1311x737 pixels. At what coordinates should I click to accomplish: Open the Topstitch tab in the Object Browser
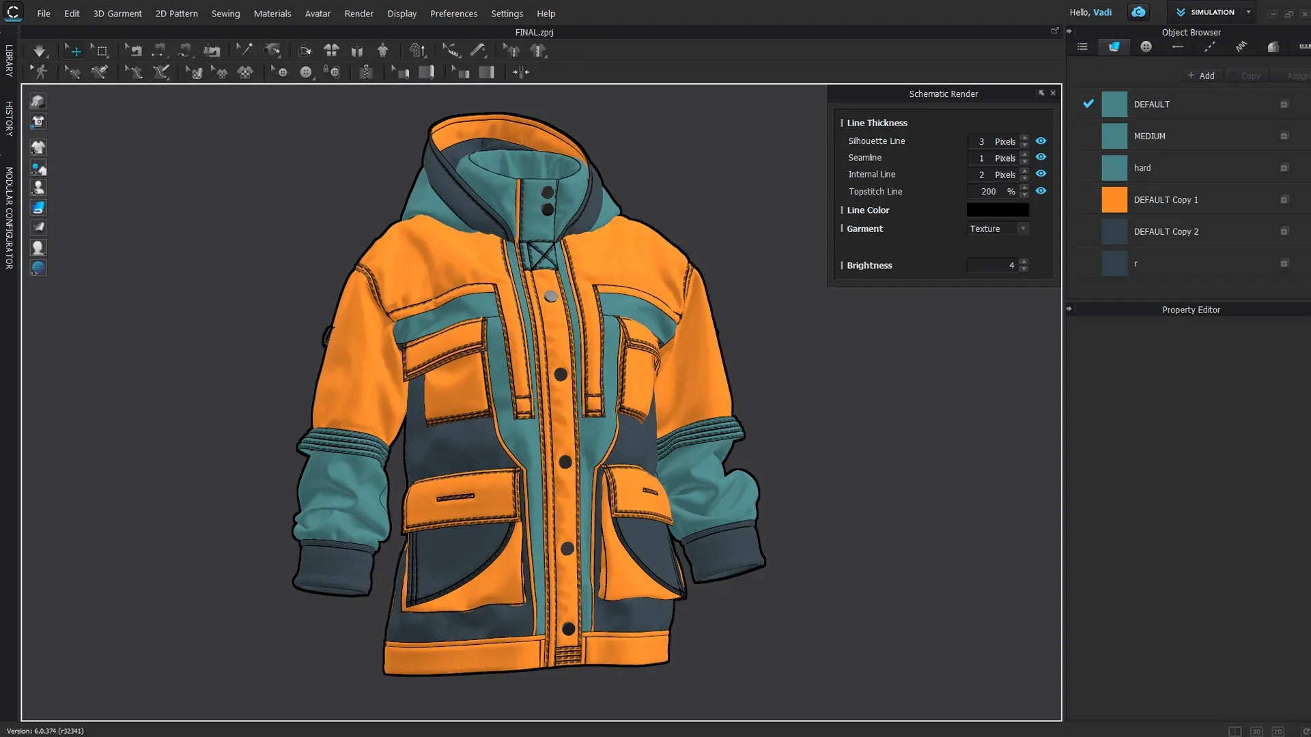tap(1210, 46)
